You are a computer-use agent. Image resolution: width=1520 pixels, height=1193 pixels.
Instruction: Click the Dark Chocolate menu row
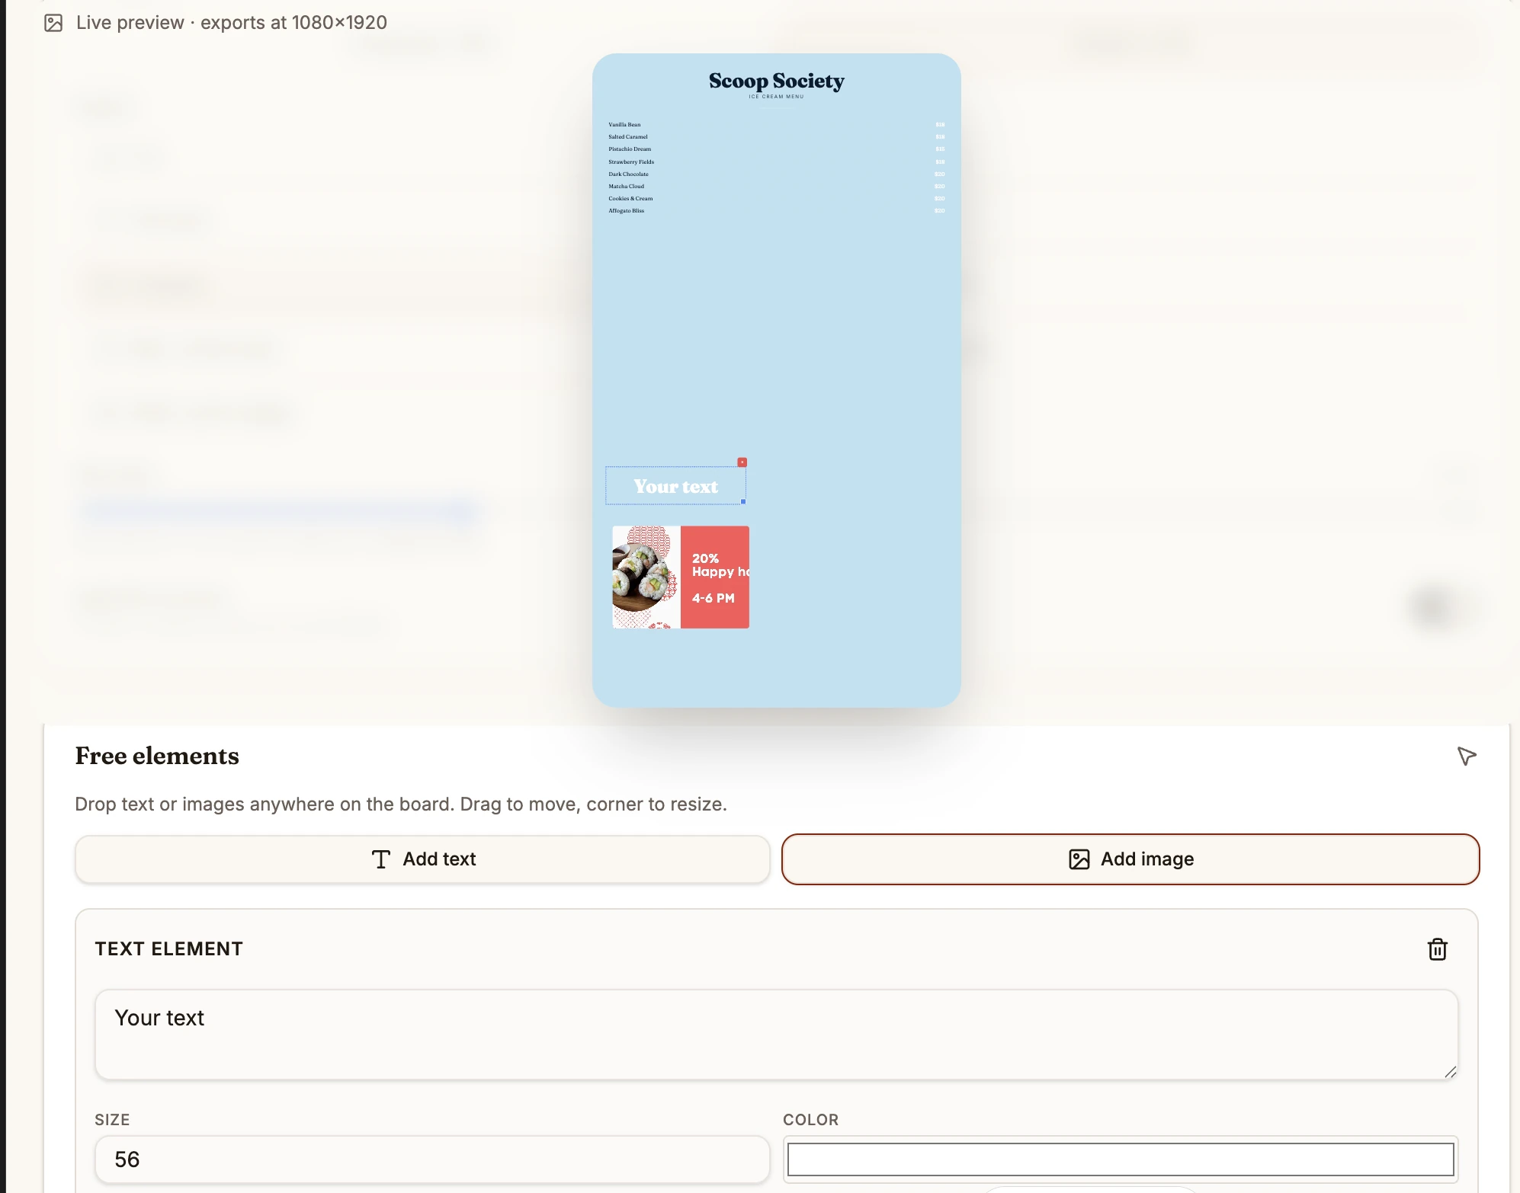776,174
